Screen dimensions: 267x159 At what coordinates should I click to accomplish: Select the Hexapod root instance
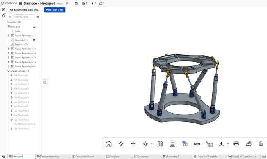pos(16,27)
